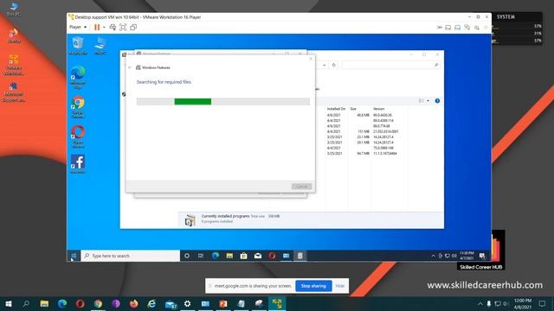Click the Unity mode icon in VMware toolbar
554x311 pixels.
pyautogui.click(x=133, y=27)
